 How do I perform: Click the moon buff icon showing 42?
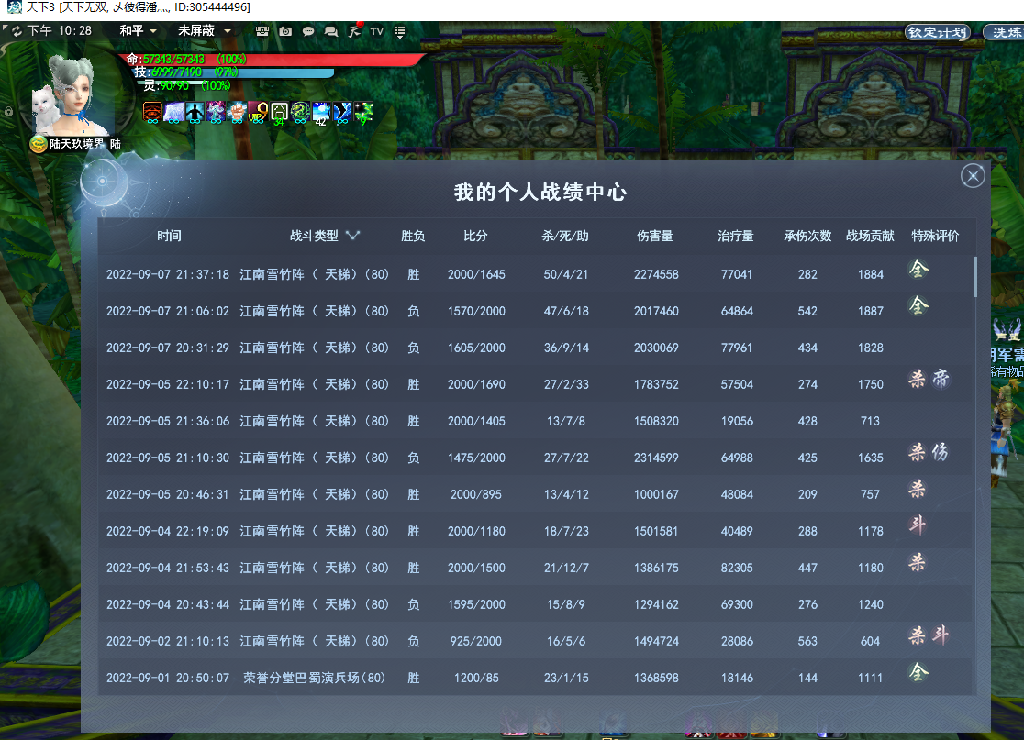click(x=321, y=112)
